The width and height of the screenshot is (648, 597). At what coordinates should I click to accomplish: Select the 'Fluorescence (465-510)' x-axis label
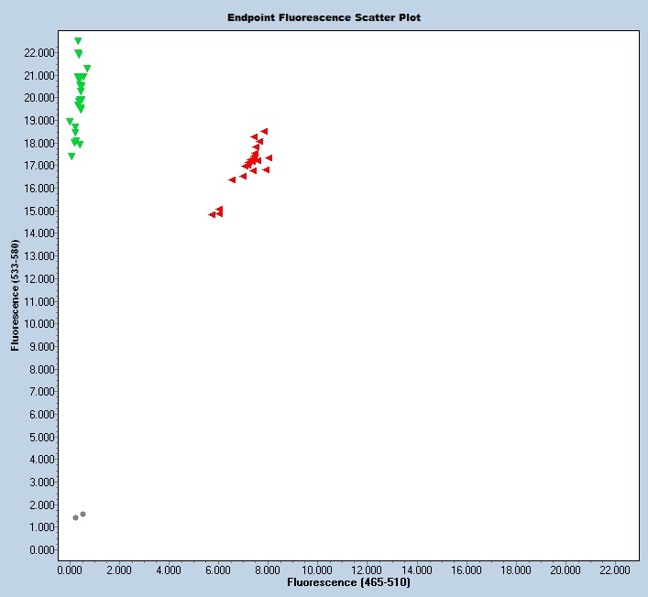(348, 582)
